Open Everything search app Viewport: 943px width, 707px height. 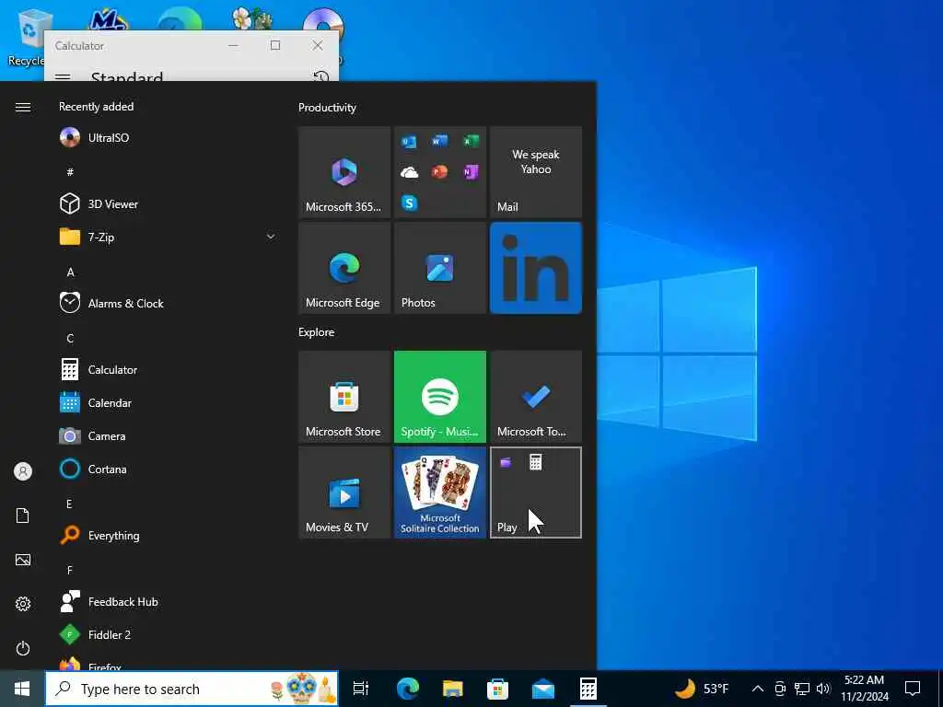(169, 535)
